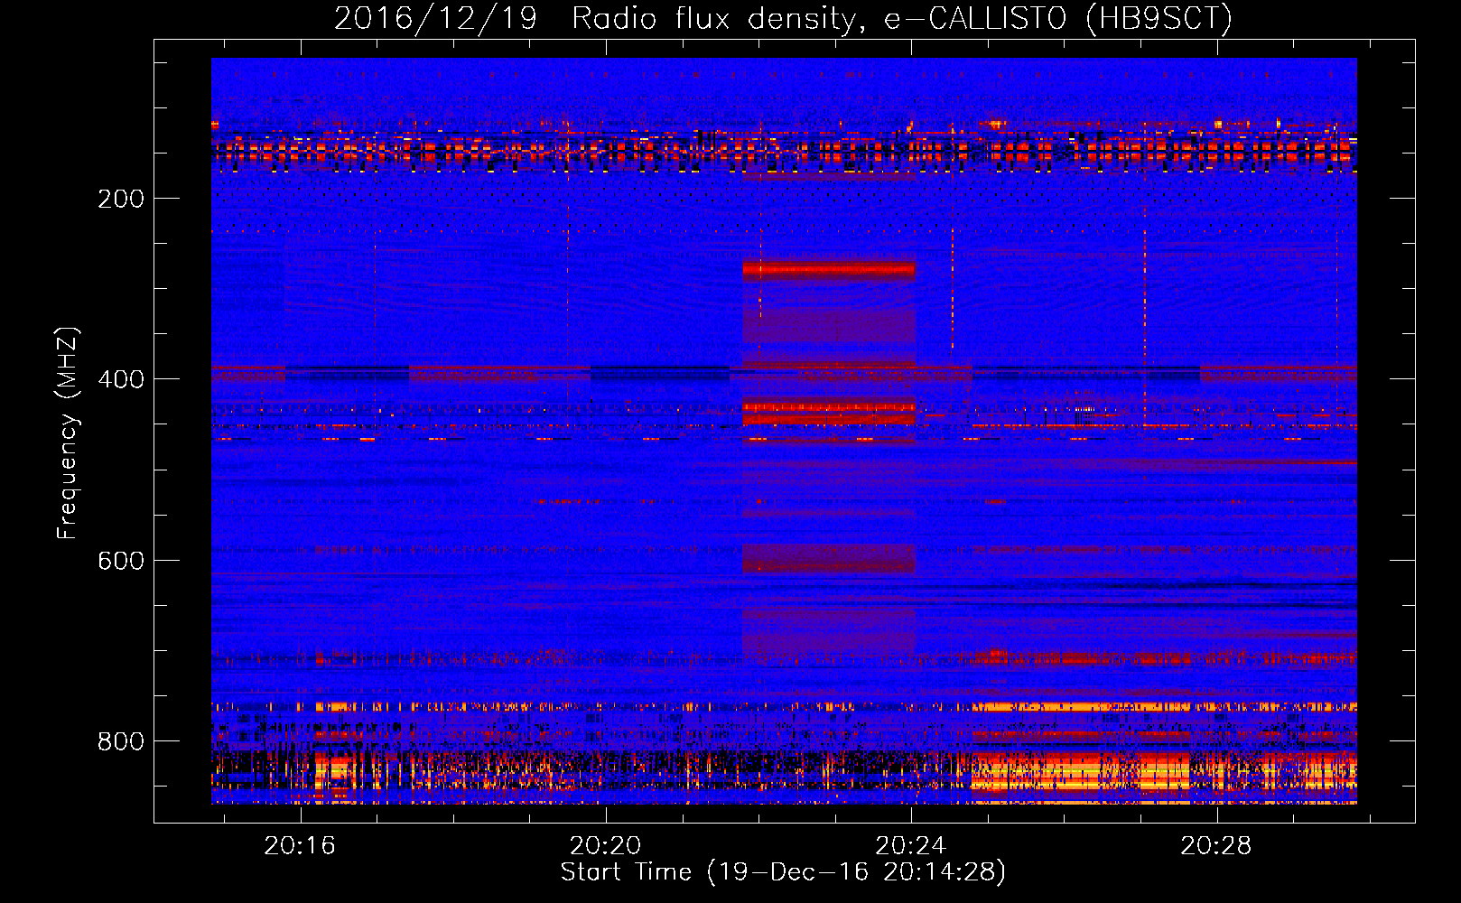The height and width of the screenshot is (903, 1461).
Task: Click the 'Start Time (19-Dec-16 20:14:28)' x-axis label
Action: [783, 872]
